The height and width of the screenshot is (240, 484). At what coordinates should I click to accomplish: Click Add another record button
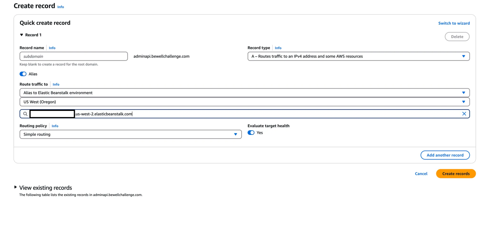445,155
